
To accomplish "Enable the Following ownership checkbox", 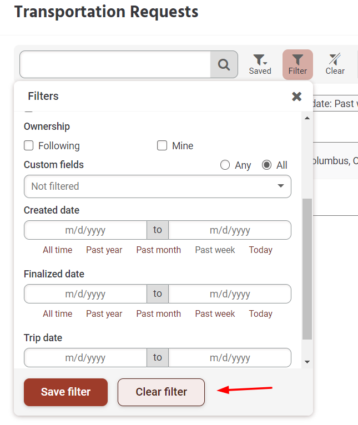I will coord(29,146).
